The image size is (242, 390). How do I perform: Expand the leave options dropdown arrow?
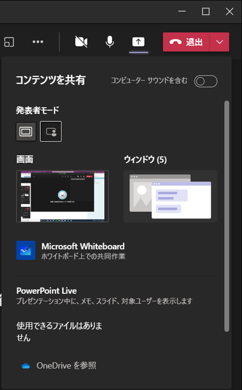point(220,42)
